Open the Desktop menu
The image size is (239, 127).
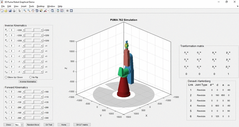click(x=41, y=6)
